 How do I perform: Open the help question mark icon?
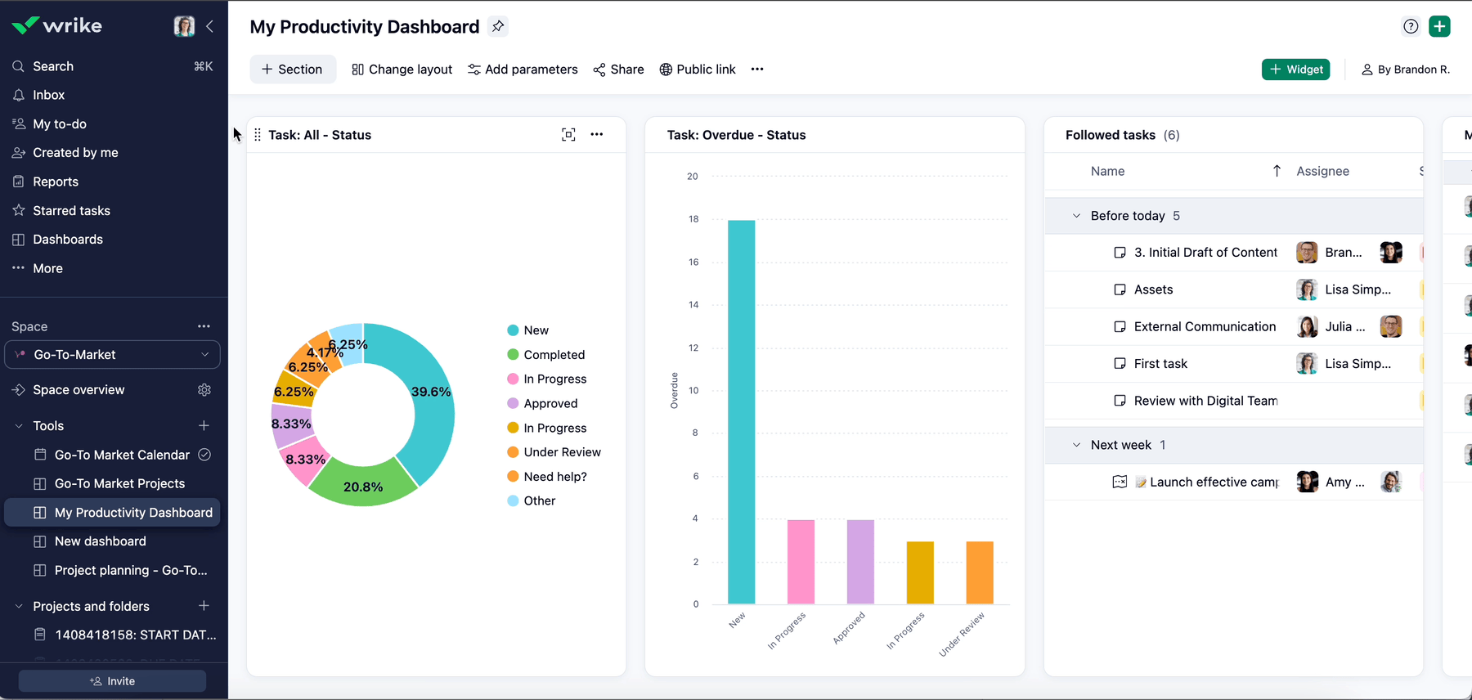click(1411, 26)
